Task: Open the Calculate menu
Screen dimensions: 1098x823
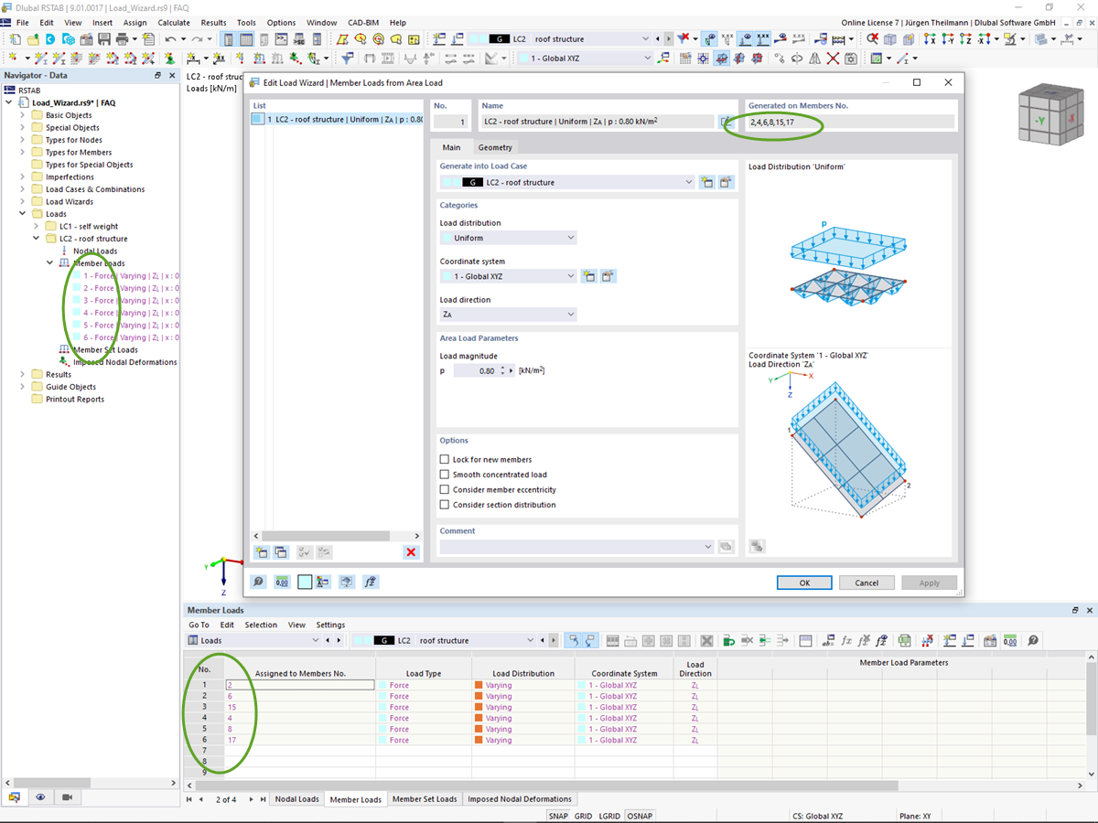Action: pyautogui.click(x=174, y=22)
